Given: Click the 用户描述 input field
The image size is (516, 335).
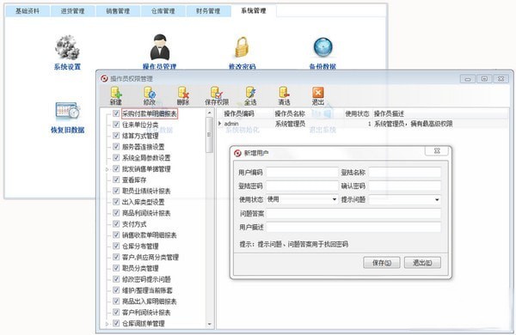Looking at the screenshot, I should (353, 227).
